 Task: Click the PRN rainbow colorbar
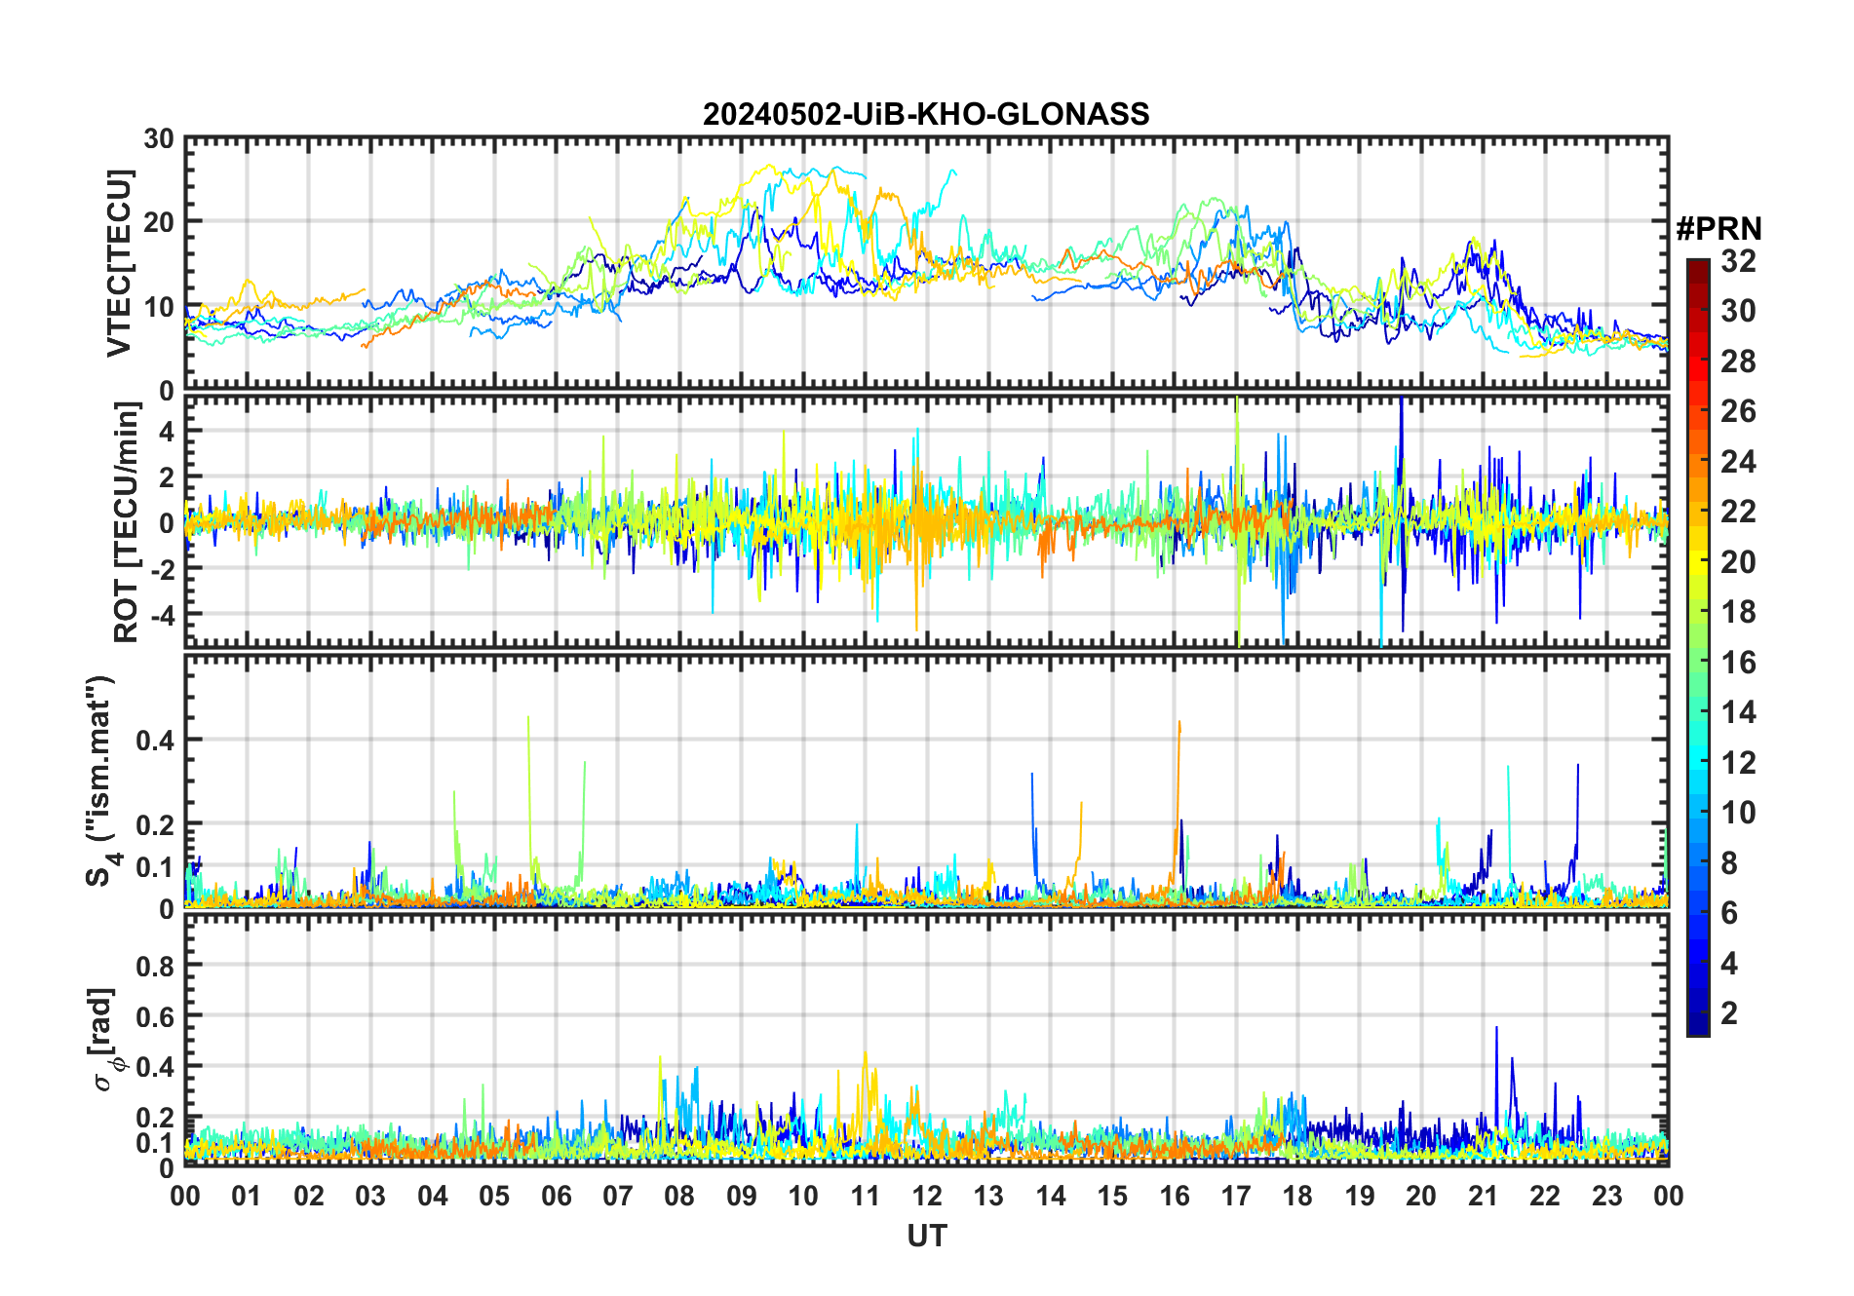point(1698,647)
